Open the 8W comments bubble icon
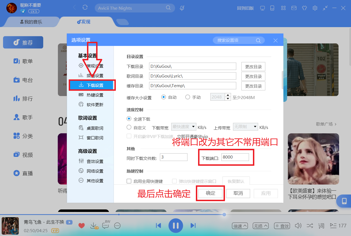The width and height of the screenshot is (351, 236). click(105, 226)
